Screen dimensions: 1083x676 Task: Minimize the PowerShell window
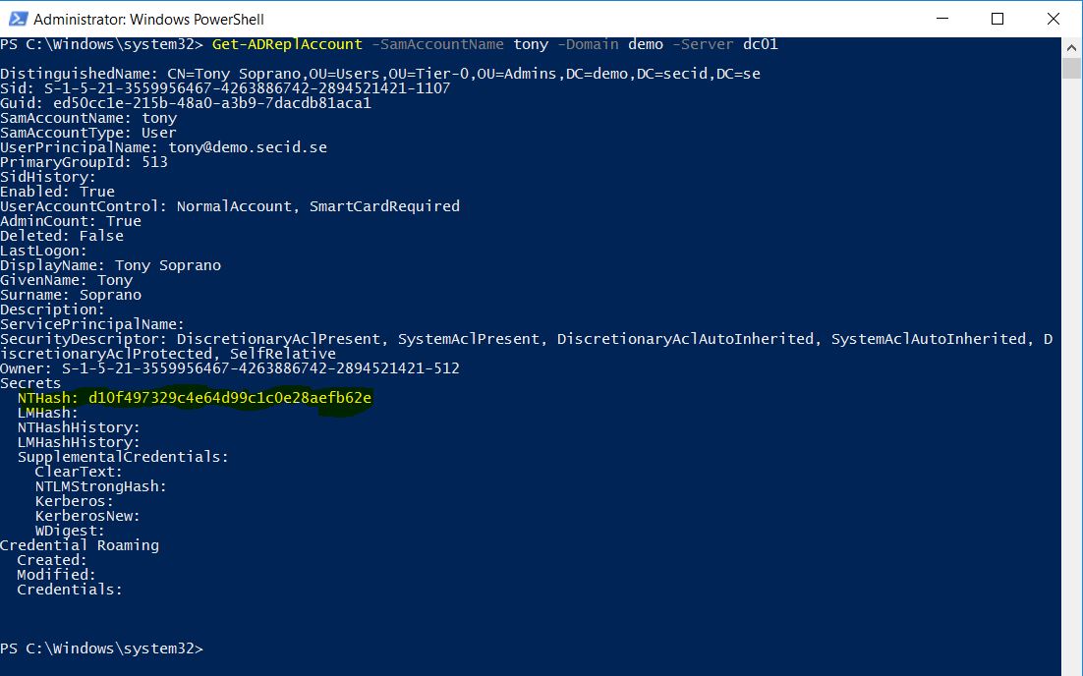coord(942,19)
